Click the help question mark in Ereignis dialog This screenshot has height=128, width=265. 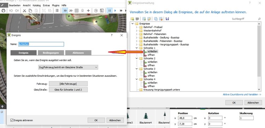point(112,35)
